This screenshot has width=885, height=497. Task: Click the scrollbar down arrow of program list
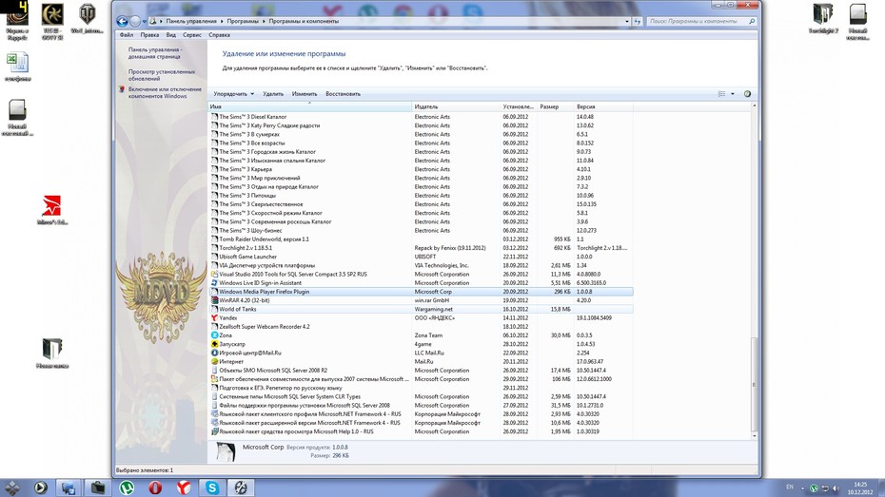point(754,435)
